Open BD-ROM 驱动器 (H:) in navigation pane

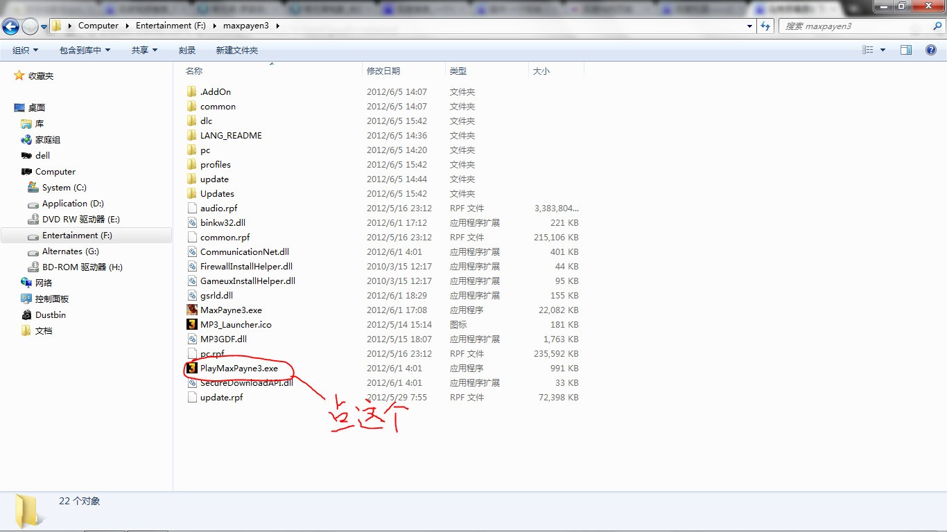click(82, 267)
